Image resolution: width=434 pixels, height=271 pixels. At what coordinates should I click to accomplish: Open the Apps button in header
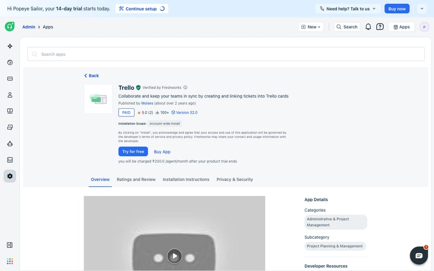[x=402, y=27]
